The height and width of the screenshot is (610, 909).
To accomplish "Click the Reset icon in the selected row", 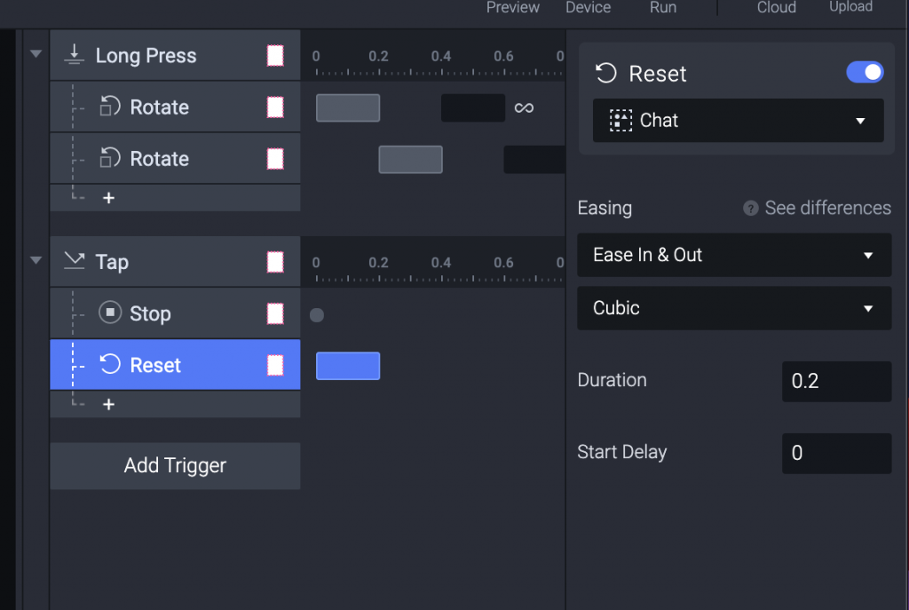I will pos(109,365).
